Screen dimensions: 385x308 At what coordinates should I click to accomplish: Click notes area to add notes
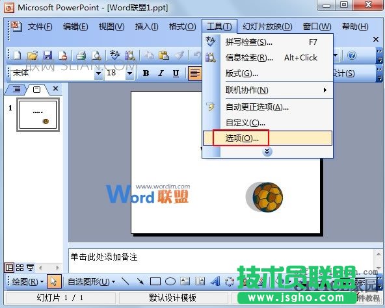pos(221,260)
